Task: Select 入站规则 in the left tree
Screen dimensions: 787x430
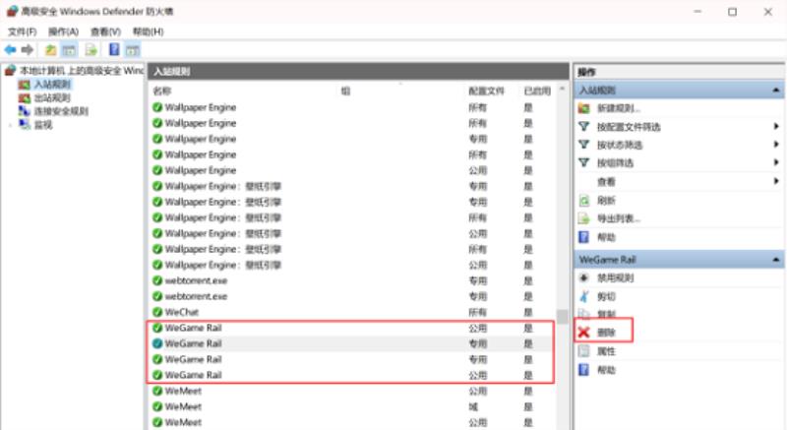Action: [52, 85]
